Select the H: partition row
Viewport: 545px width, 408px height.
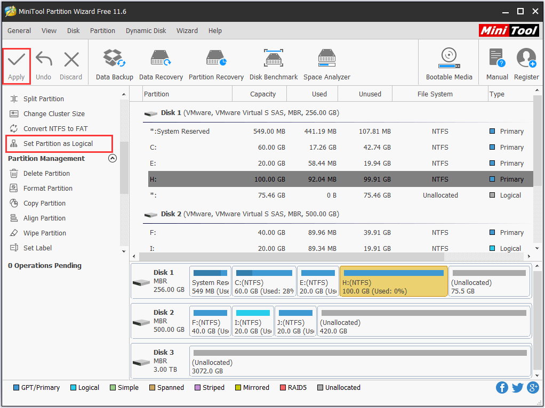click(x=341, y=179)
